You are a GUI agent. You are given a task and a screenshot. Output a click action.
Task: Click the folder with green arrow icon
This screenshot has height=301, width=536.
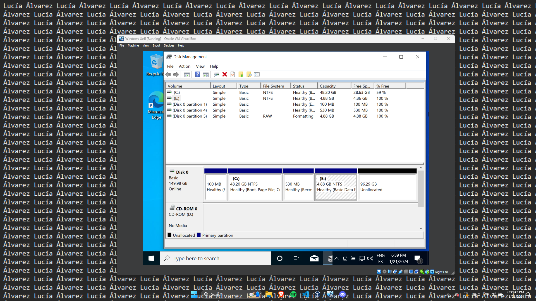point(241,74)
